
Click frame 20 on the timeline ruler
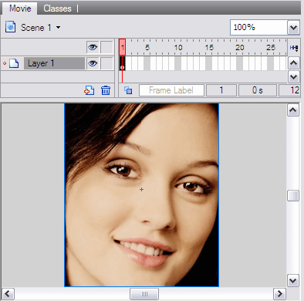point(239,47)
